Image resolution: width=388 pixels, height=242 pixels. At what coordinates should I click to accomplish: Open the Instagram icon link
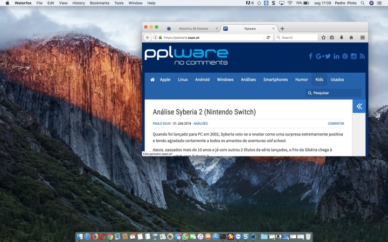[354, 56]
